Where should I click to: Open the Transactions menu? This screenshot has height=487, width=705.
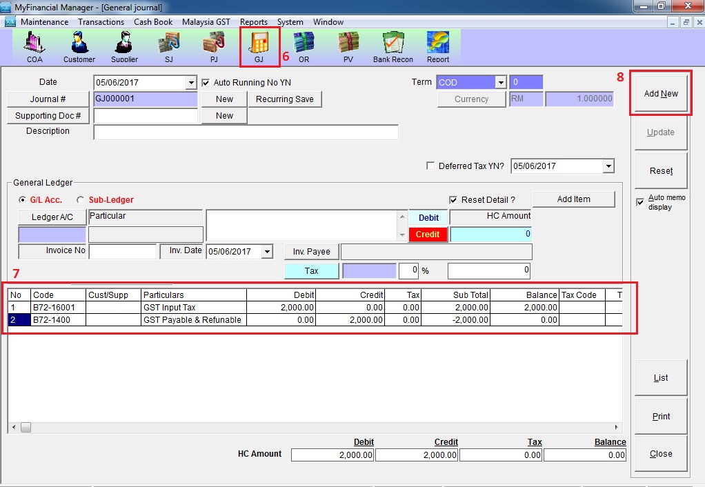click(101, 22)
